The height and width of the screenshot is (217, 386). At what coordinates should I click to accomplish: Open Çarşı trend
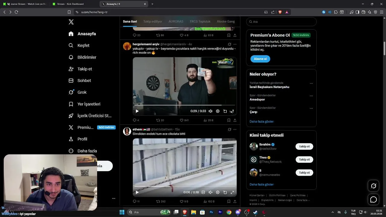click(253, 112)
